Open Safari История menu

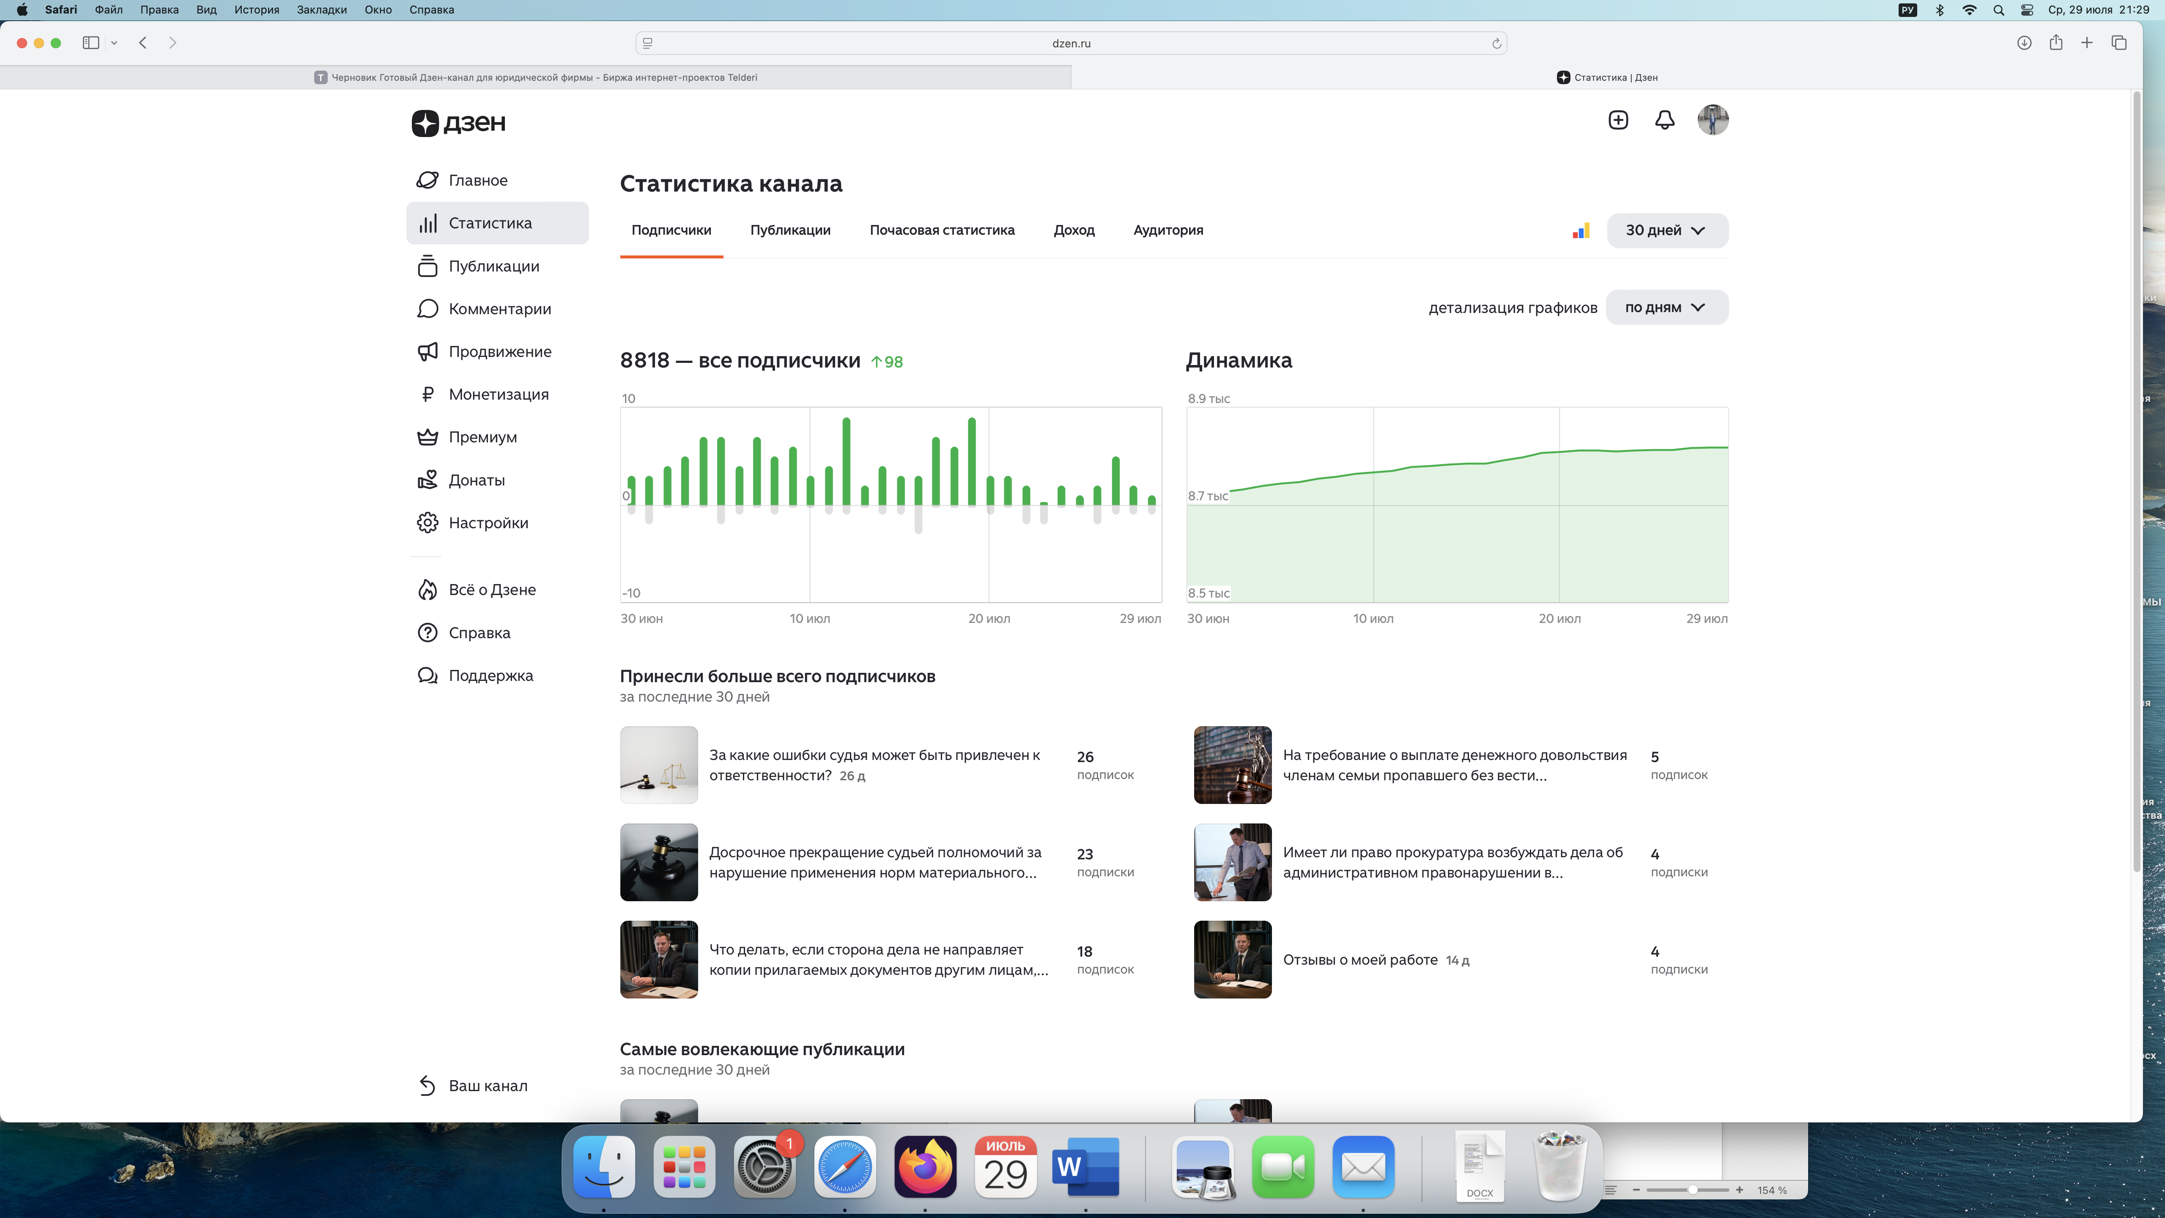[256, 10]
